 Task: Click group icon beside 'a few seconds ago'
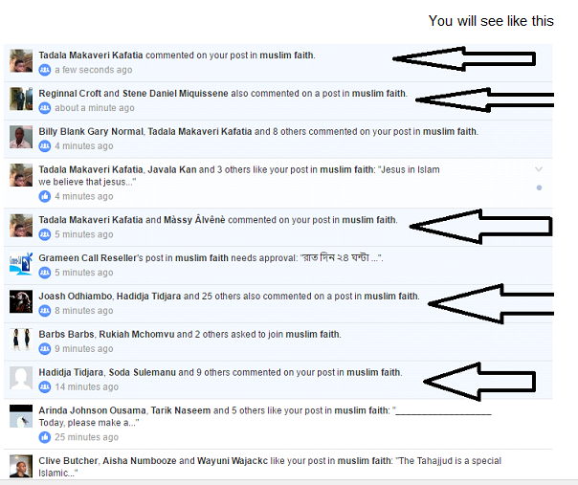[45, 70]
